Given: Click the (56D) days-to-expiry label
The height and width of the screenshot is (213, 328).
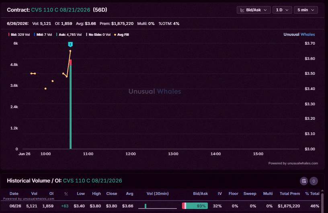Looking at the screenshot, I should click(x=100, y=10).
